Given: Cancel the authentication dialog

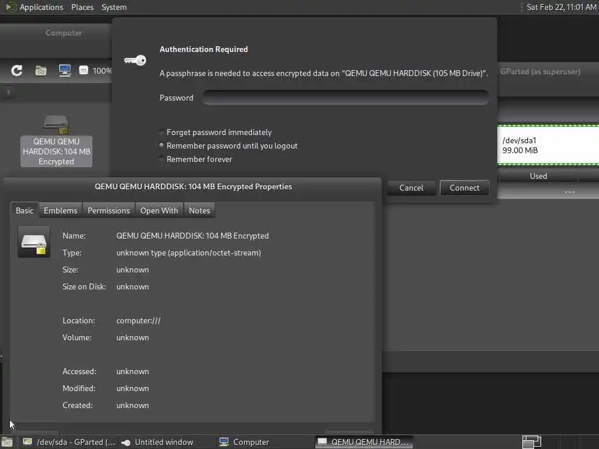Looking at the screenshot, I should coord(411,188).
